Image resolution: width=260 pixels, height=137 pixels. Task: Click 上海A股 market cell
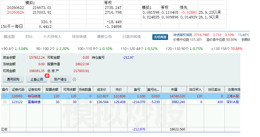(233, 96)
